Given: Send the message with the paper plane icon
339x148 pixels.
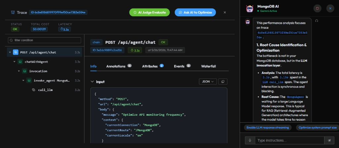Looking at the screenshot, I should [x=329, y=140].
